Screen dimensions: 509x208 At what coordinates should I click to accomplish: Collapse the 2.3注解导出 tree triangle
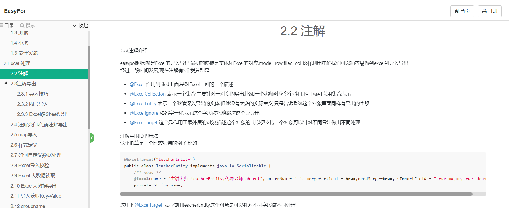[x=6, y=83]
